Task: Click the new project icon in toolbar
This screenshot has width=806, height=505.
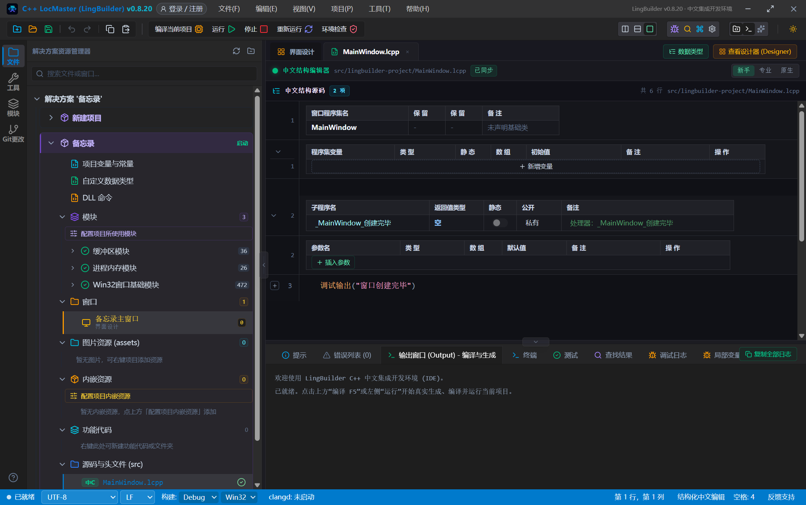Action: tap(17, 29)
